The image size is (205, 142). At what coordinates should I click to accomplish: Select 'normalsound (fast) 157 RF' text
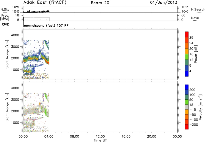click(x=46, y=25)
